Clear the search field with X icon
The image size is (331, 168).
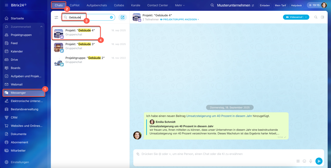[x=111, y=17]
